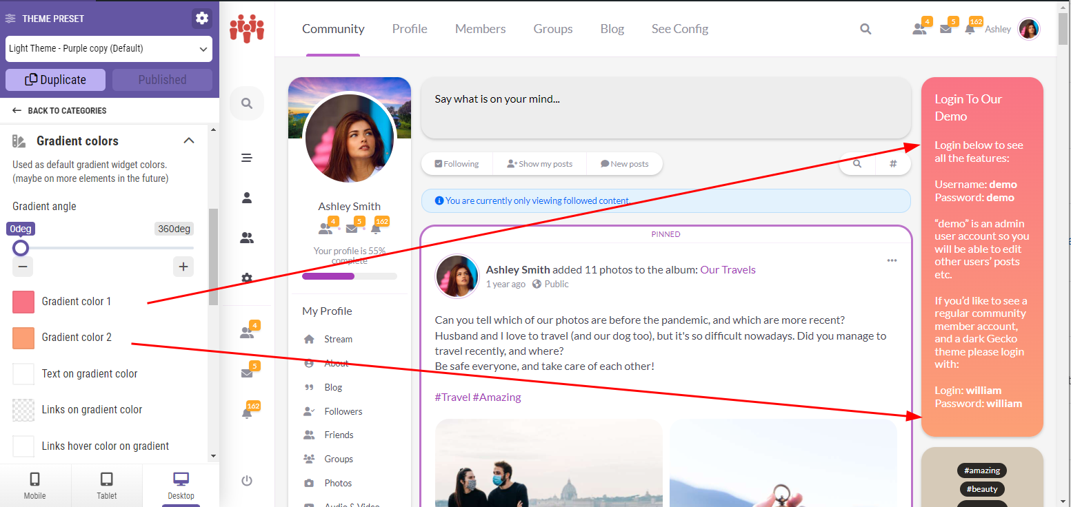
Task: Collapse the Gradient colors section
Action: pyautogui.click(x=188, y=141)
